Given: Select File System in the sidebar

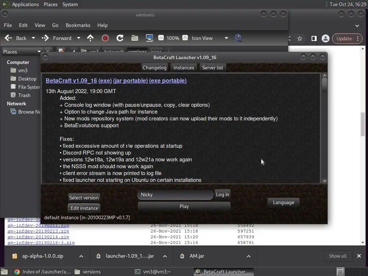Looking at the screenshot, I should 26,87.
